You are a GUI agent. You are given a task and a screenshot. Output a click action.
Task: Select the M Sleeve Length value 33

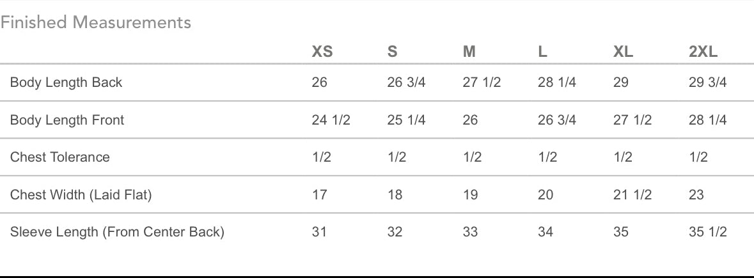tap(470, 232)
